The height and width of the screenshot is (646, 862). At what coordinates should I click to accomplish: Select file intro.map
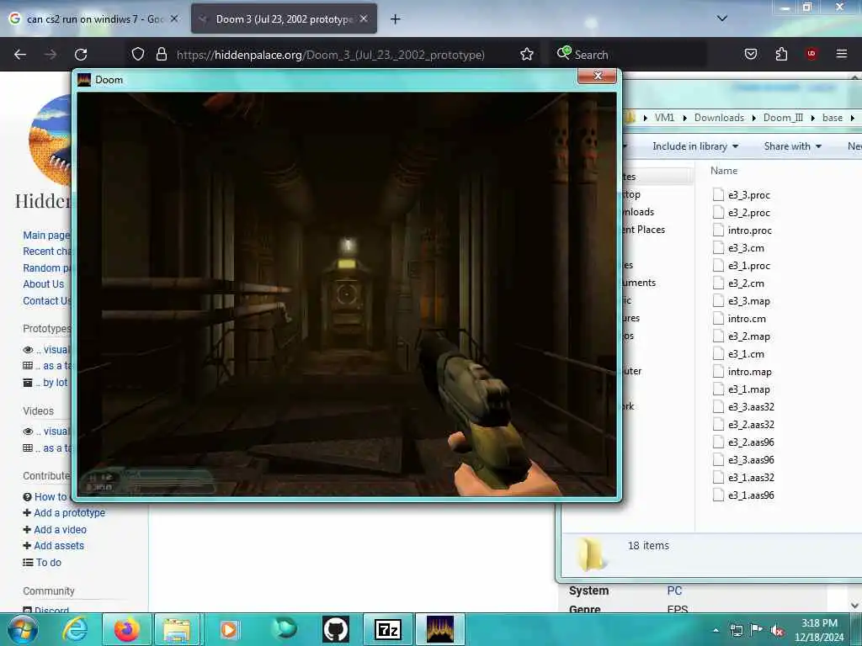coord(749,371)
